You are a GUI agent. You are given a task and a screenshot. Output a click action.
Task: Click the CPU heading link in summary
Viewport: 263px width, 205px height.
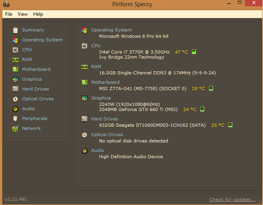[96, 46]
